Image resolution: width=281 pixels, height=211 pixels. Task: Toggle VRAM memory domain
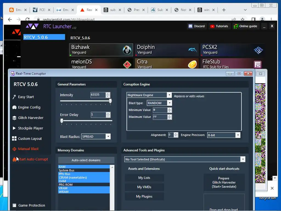(x=84, y=188)
